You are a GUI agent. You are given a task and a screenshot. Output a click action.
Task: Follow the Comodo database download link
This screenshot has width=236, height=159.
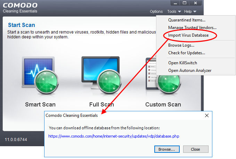pos(114,137)
